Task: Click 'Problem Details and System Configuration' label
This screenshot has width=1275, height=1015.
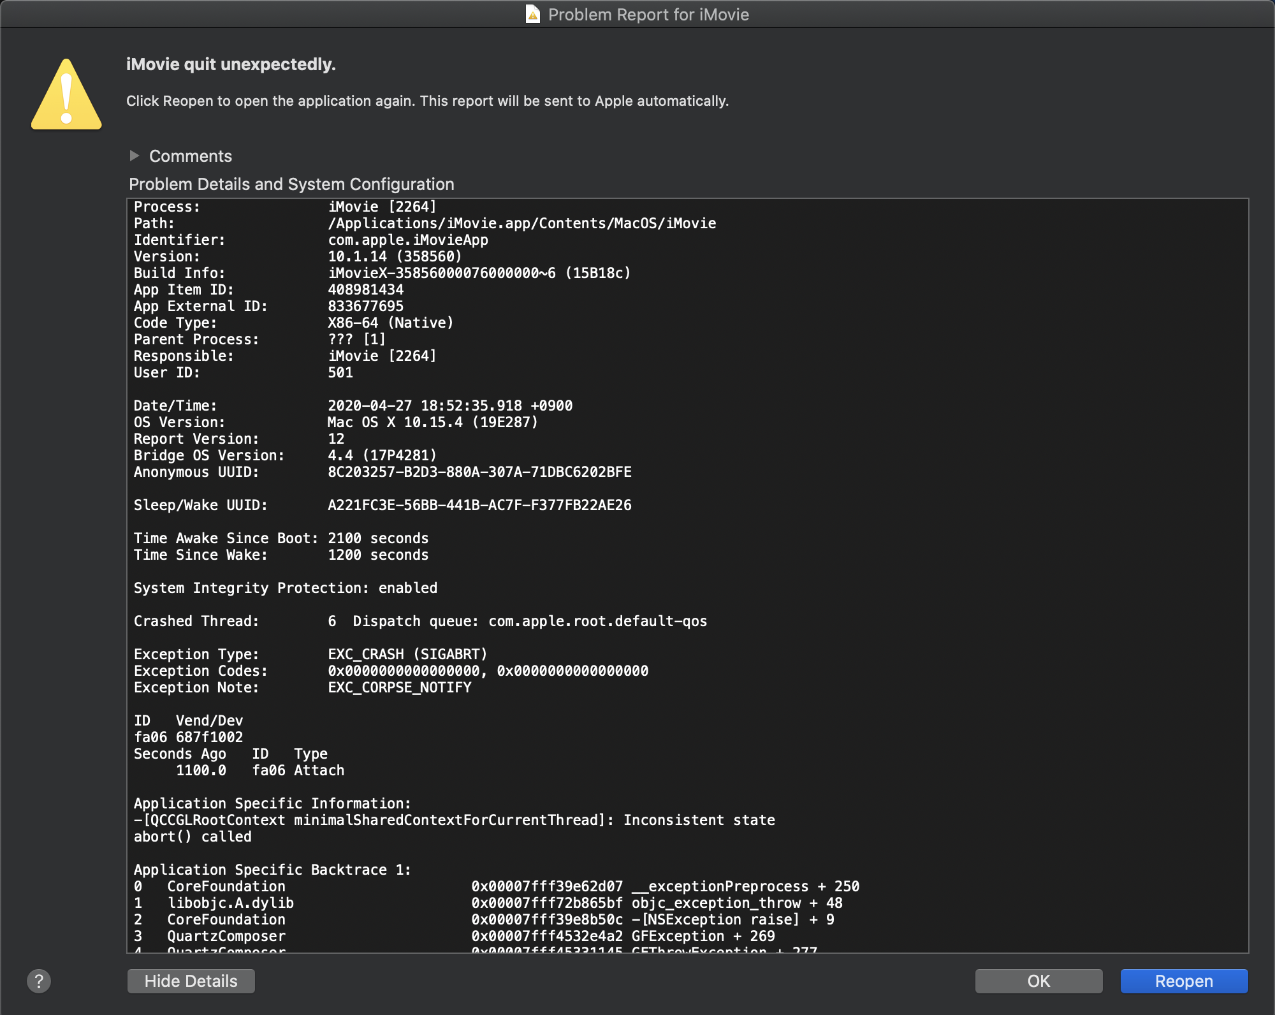Action: pyautogui.click(x=291, y=184)
